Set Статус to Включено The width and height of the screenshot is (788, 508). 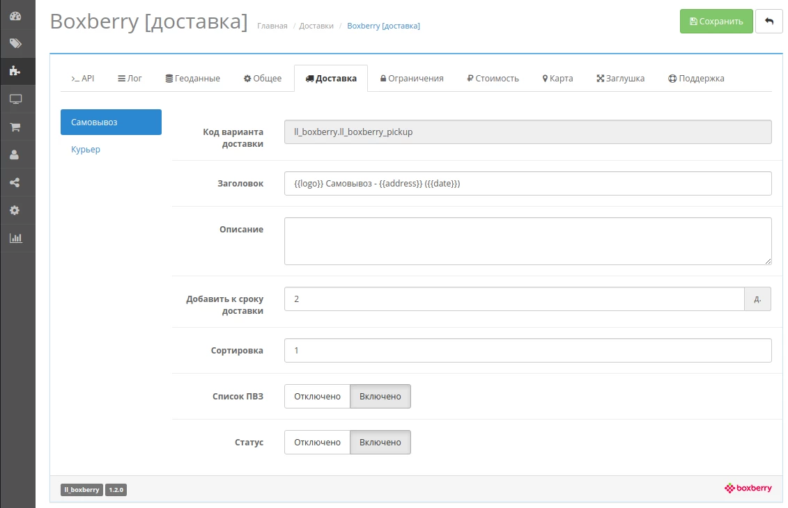(x=380, y=443)
